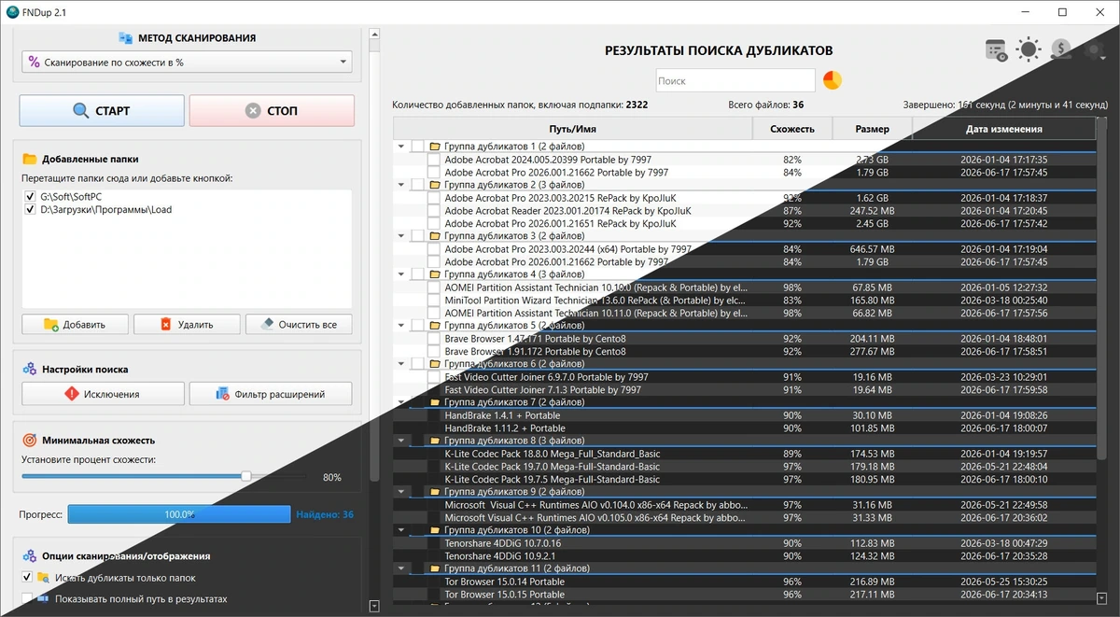Click the Добавленные папки folder icon

coord(29,159)
